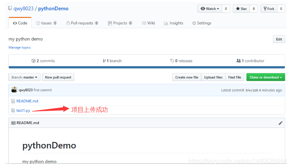This screenshot has width=290, height=168.
Task: Click the stargazers count next to Star
Action: coord(254,9)
